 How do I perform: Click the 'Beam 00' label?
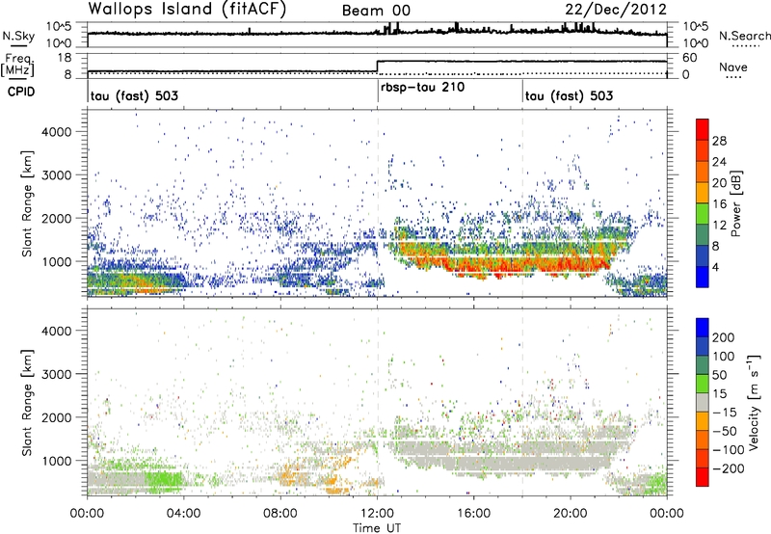point(376,11)
